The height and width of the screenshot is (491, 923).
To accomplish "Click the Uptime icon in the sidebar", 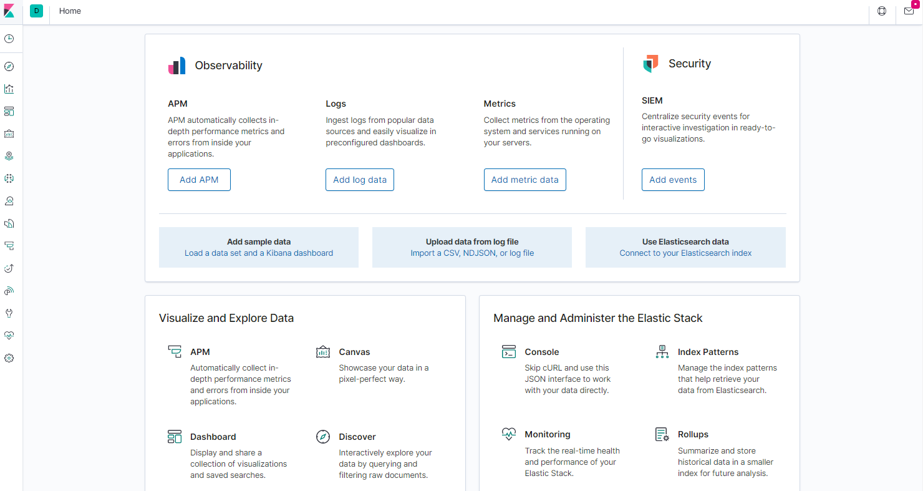I will (9, 268).
